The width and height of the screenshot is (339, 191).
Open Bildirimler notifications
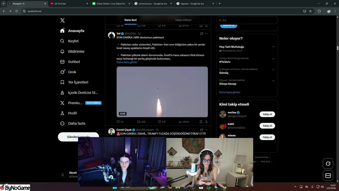72,51
